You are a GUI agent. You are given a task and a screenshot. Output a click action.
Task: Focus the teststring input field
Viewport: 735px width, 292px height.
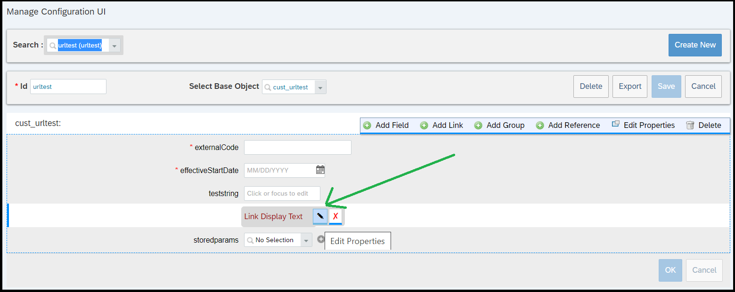(282, 193)
